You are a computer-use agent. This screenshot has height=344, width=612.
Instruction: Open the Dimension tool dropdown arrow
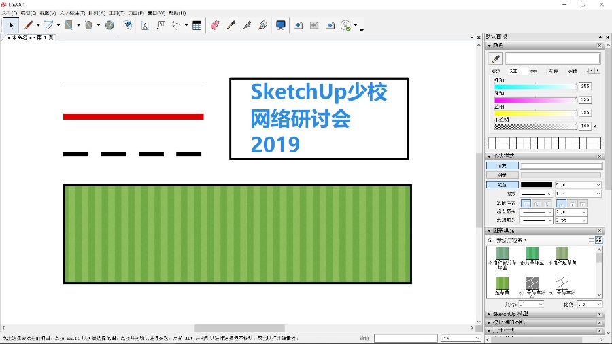pyautogui.click(x=186, y=25)
